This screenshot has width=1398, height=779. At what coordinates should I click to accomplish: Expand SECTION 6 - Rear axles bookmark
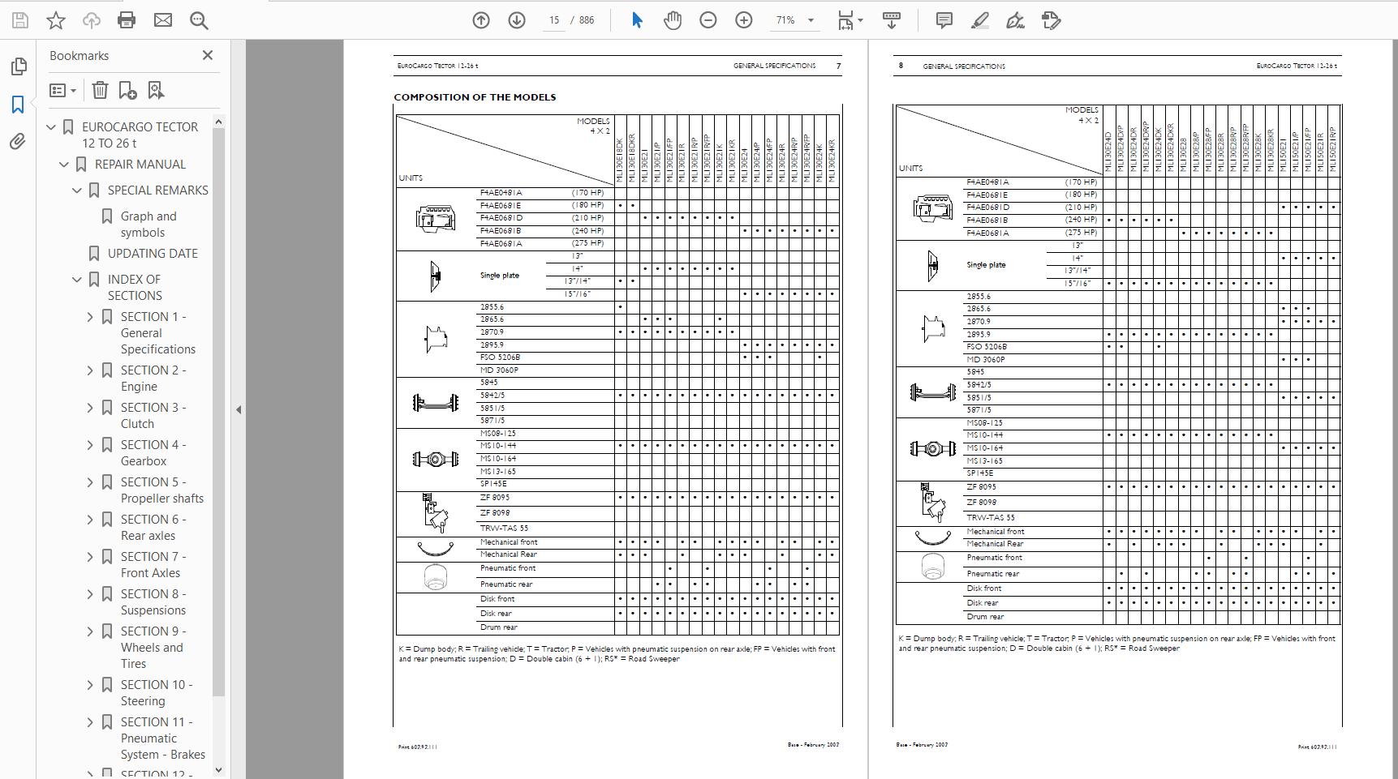point(90,520)
